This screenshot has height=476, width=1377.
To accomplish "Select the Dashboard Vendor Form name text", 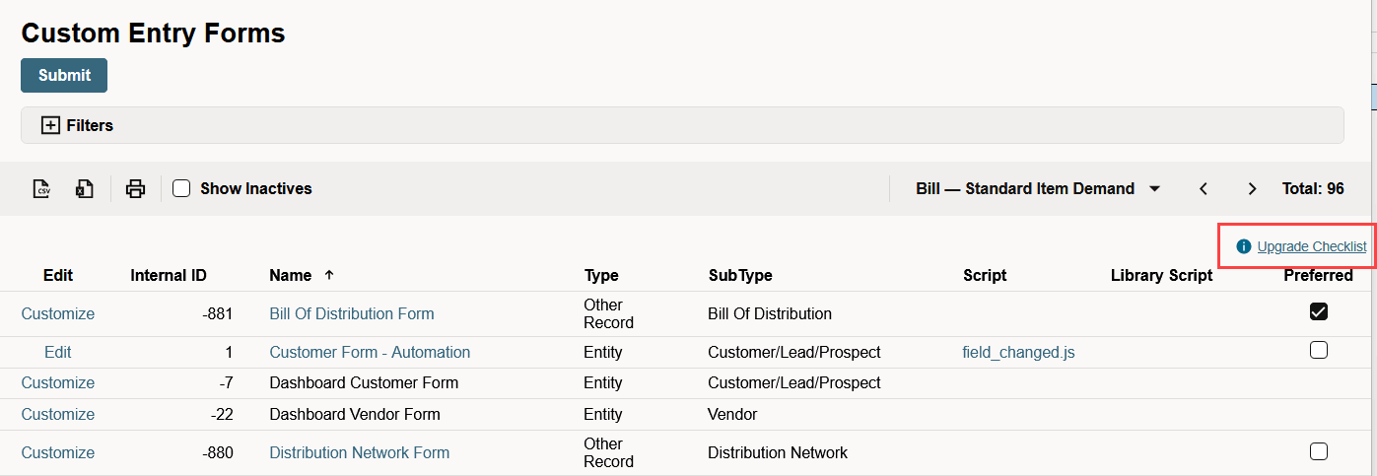I will (355, 414).
